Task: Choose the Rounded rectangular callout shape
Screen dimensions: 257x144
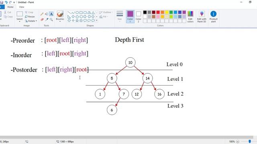Action: point(85,20)
